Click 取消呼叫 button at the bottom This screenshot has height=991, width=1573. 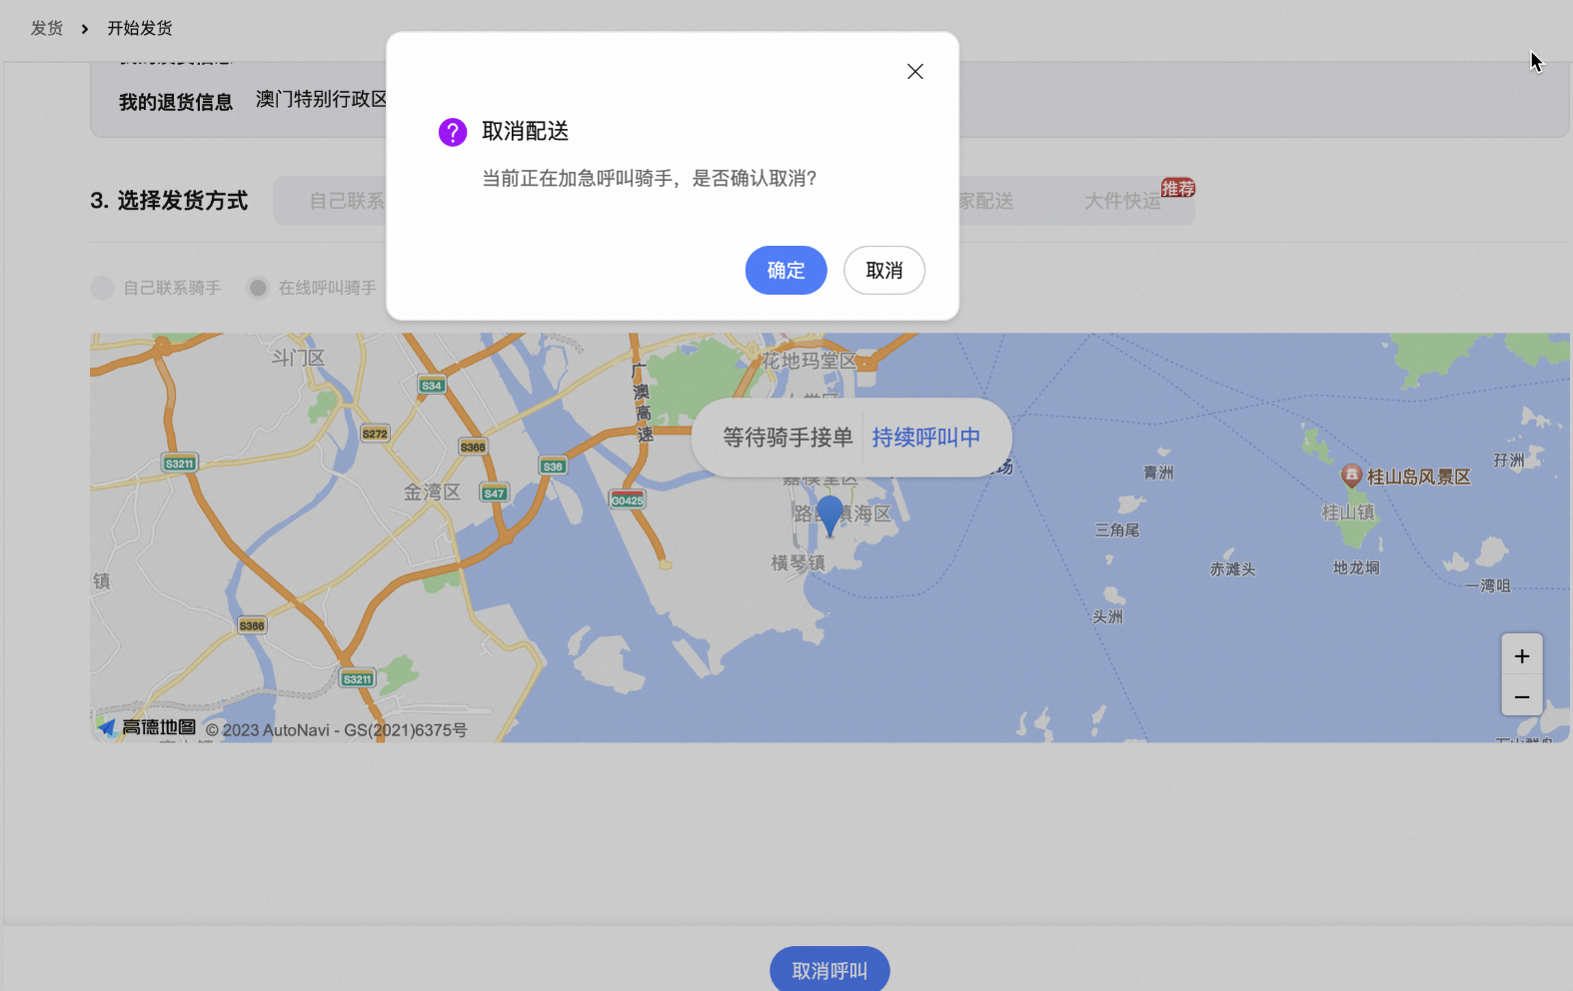pyautogui.click(x=829, y=969)
